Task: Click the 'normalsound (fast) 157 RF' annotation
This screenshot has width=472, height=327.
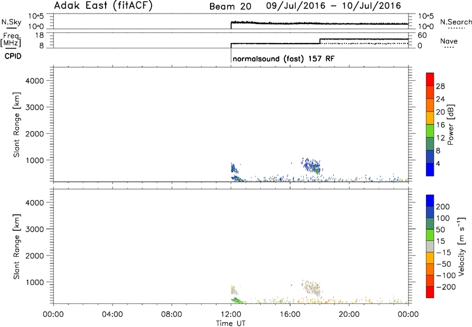Action: tap(283, 58)
